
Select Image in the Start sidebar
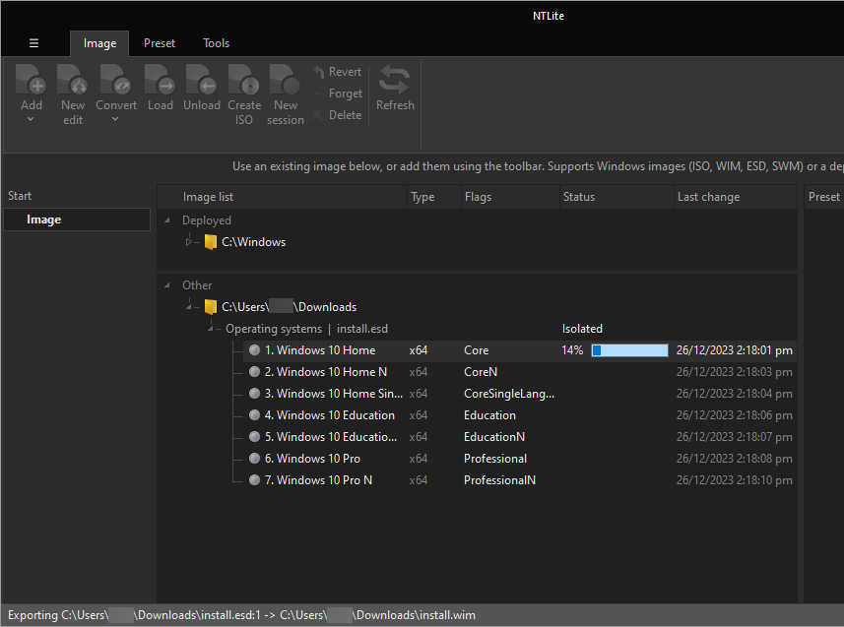click(77, 219)
